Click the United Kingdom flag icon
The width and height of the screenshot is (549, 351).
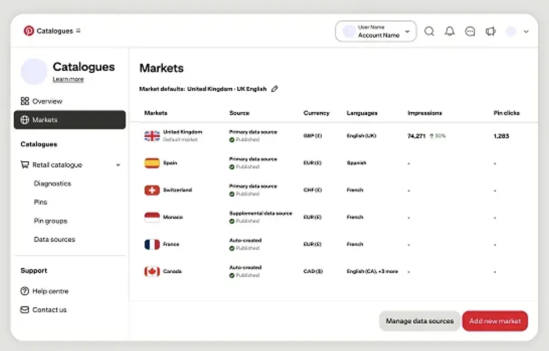click(x=152, y=136)
